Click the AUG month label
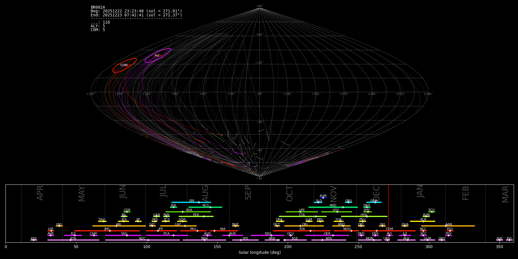This screenshot has height=259, width=518. [205, 193]
